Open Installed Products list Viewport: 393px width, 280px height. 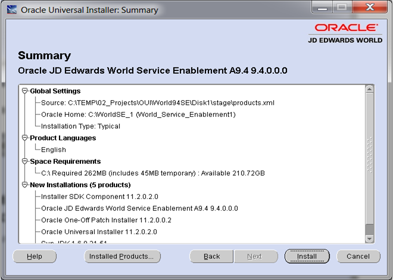[x=122, y=256]
